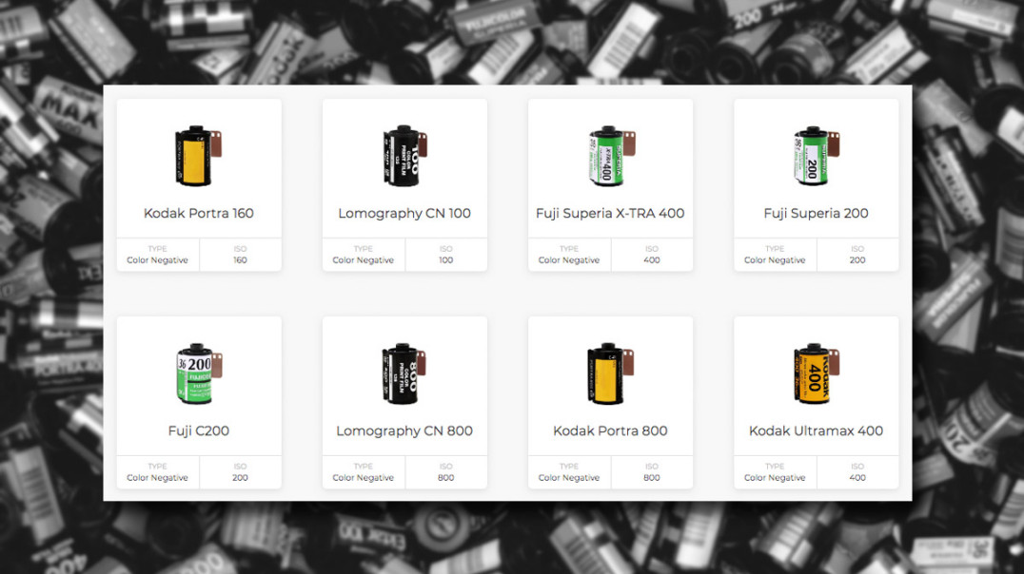Click "Color Negative" on the Kodak Portra 160 card

(x=157, y=260)
